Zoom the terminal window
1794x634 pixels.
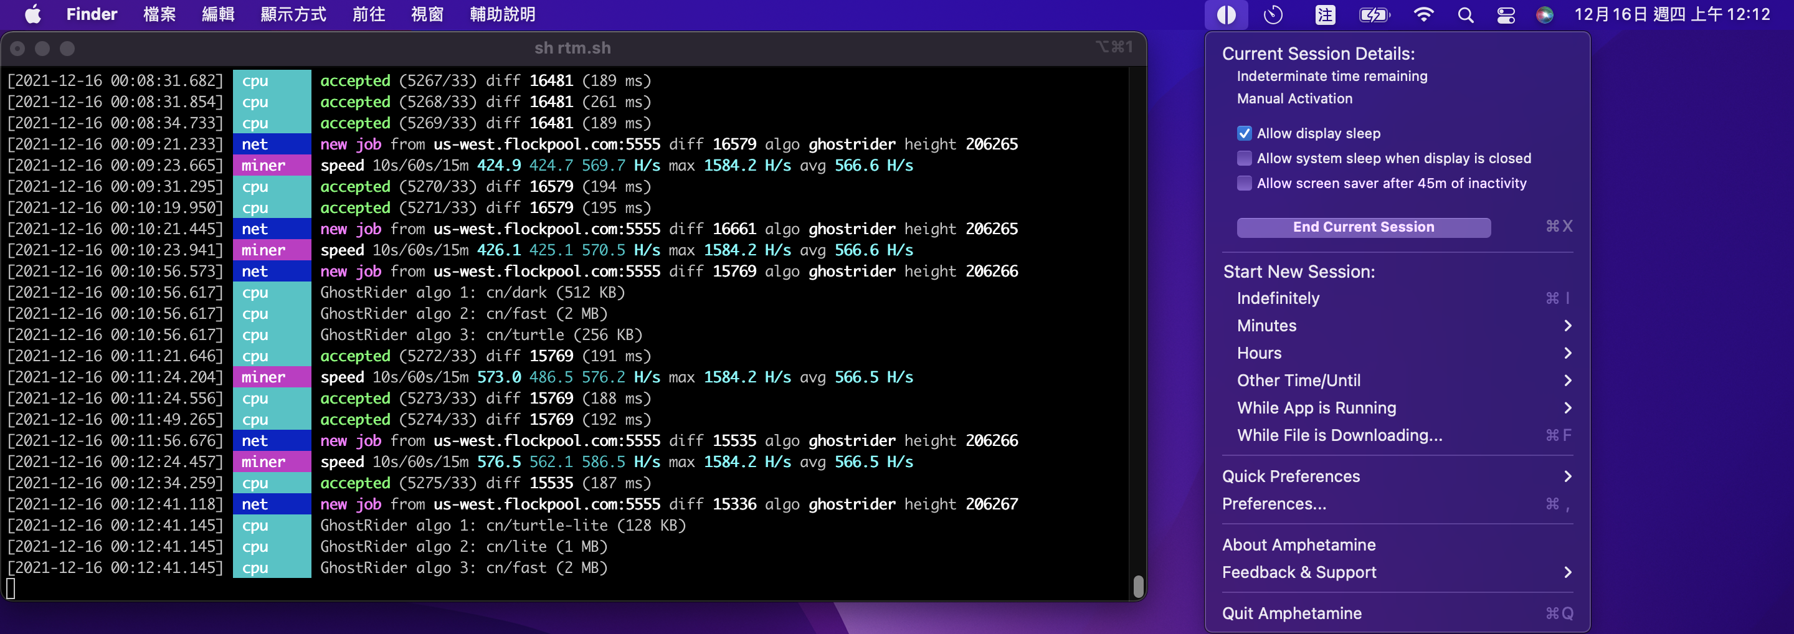pyautogui.click(x=67, y=48)
